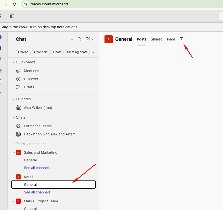
Task: Click See all channels under Sales and Marketing
Action: click(37, 168)
